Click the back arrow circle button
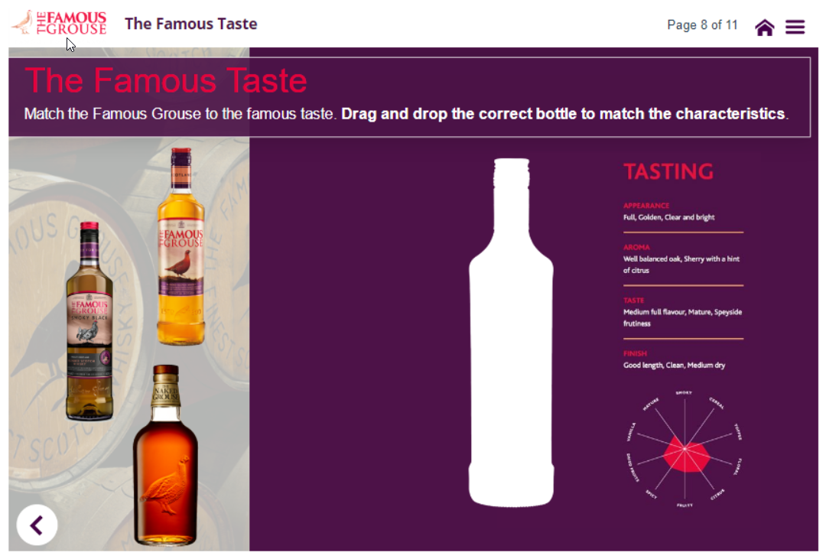The height and width of the screenshot is (559, 826). tap(37, 525)
